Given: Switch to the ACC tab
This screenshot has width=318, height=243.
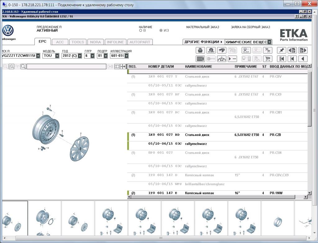Looking at the screenshot, I should point(60,42).
